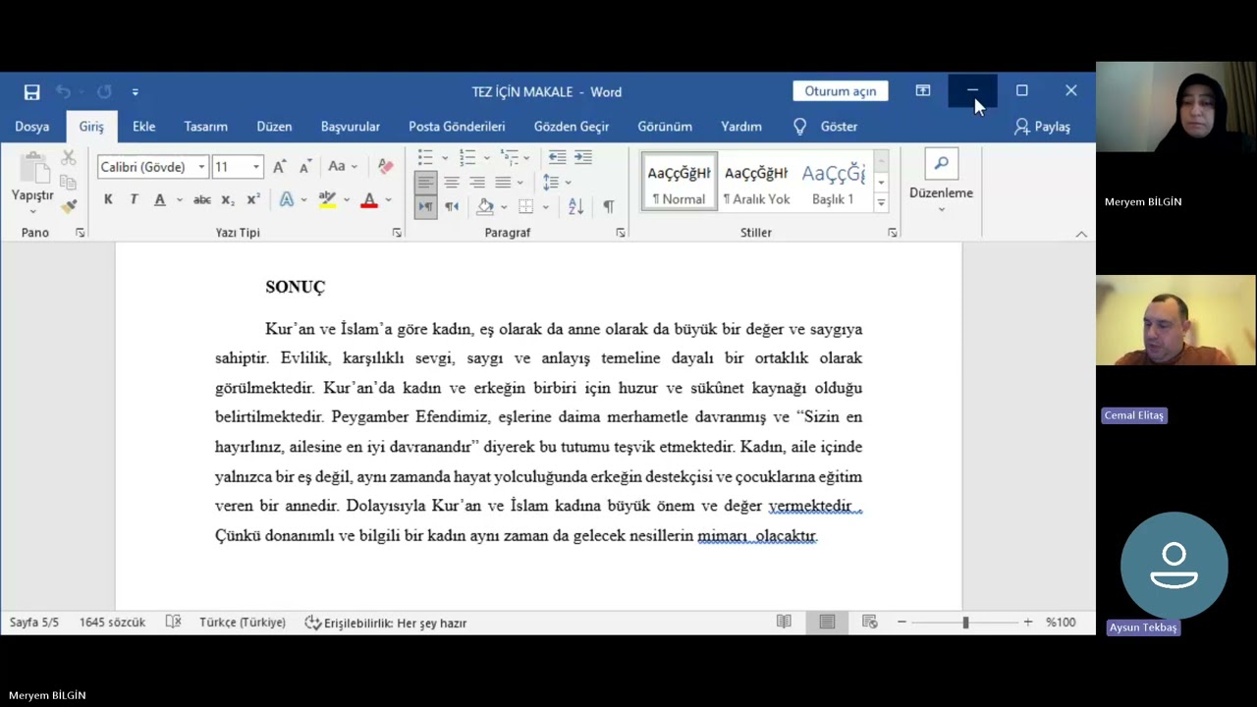Image resolution: width=1257 pixels, height=707 pixels.
Task: Clear all formatting with eraser icon
Action: click(385, 167)
